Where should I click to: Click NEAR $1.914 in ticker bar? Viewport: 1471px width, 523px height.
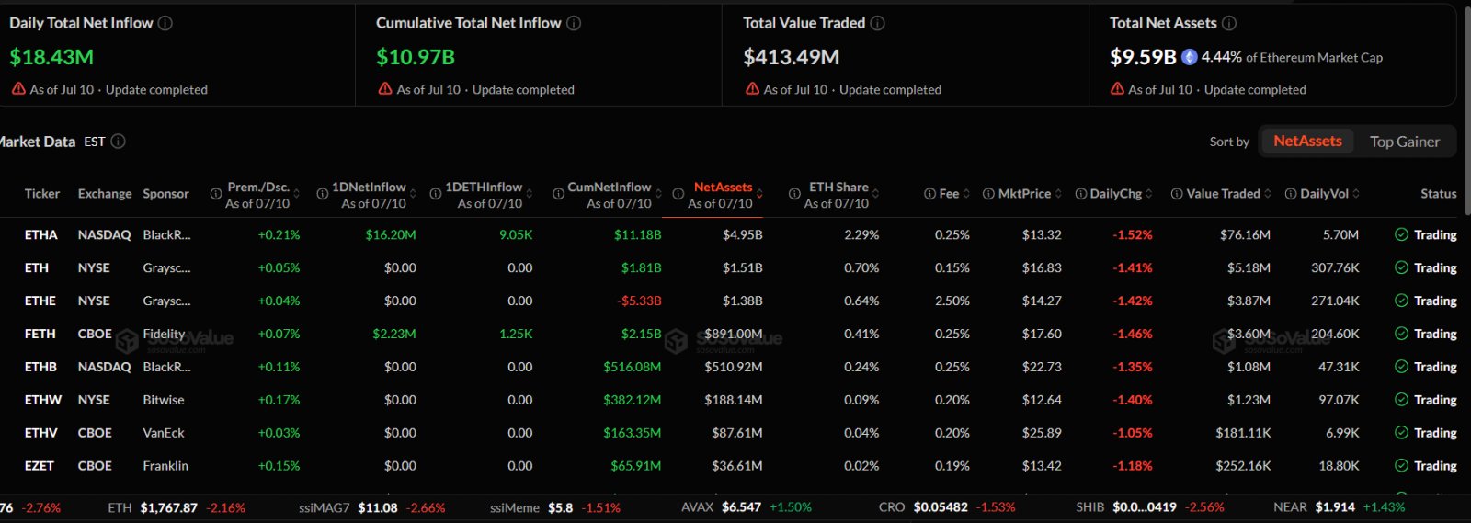click(1340, 507)
